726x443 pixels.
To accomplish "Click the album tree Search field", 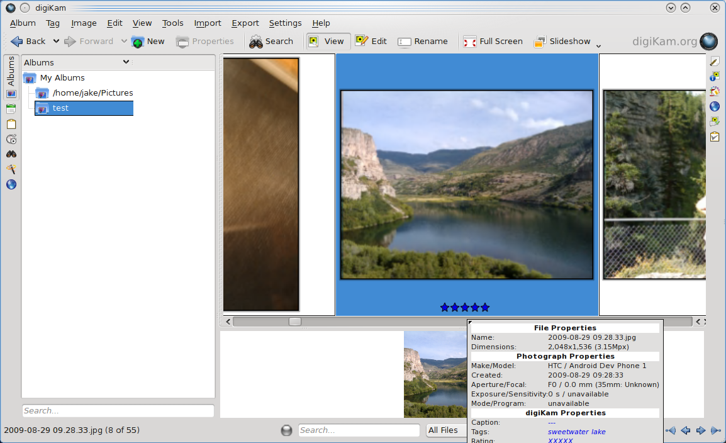I will point(118,411).
